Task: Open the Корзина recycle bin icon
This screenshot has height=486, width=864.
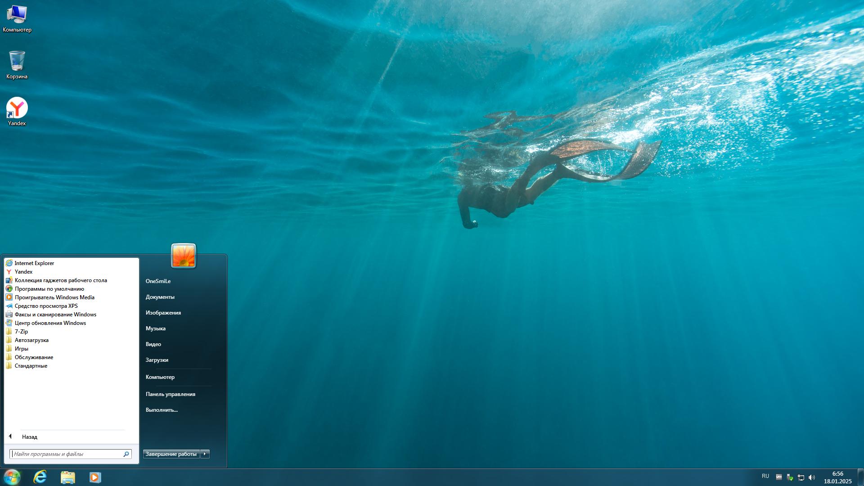Action: [17, 62]
